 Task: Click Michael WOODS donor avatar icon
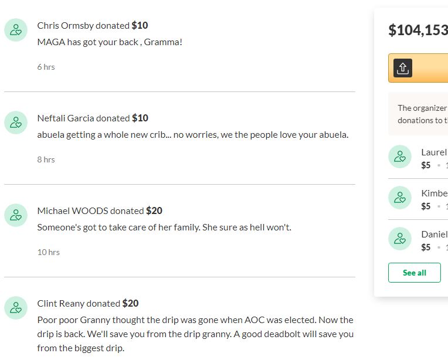(16, 215)
